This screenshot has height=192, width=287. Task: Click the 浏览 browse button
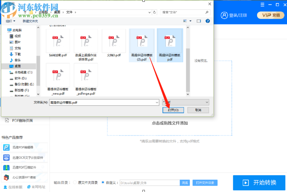[185, 183]
